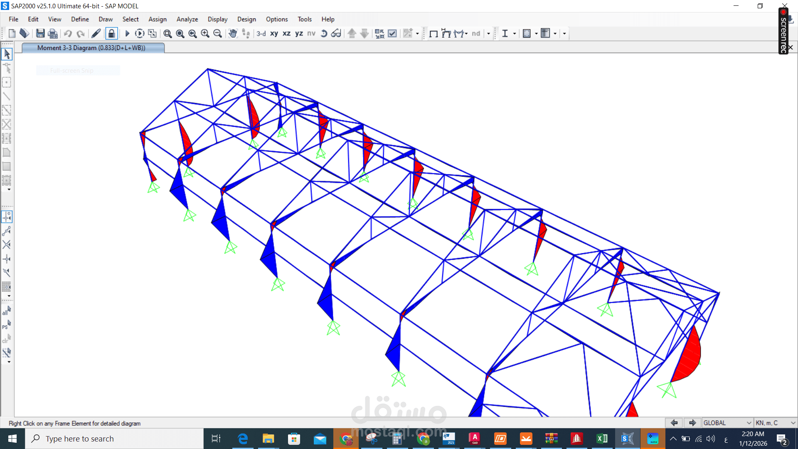
Task: Toggle the Lock/Unlock Model padlock
Action: [x=111, y=34]
